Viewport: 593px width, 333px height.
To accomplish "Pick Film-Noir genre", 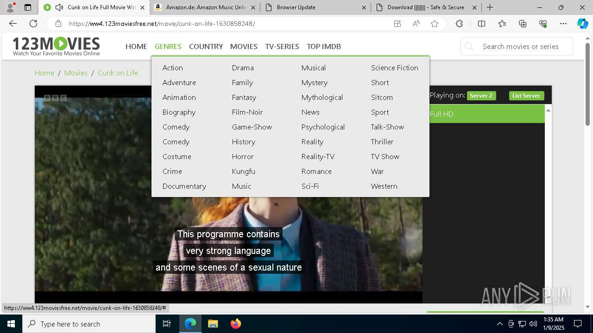I will (x=247, y=112).
